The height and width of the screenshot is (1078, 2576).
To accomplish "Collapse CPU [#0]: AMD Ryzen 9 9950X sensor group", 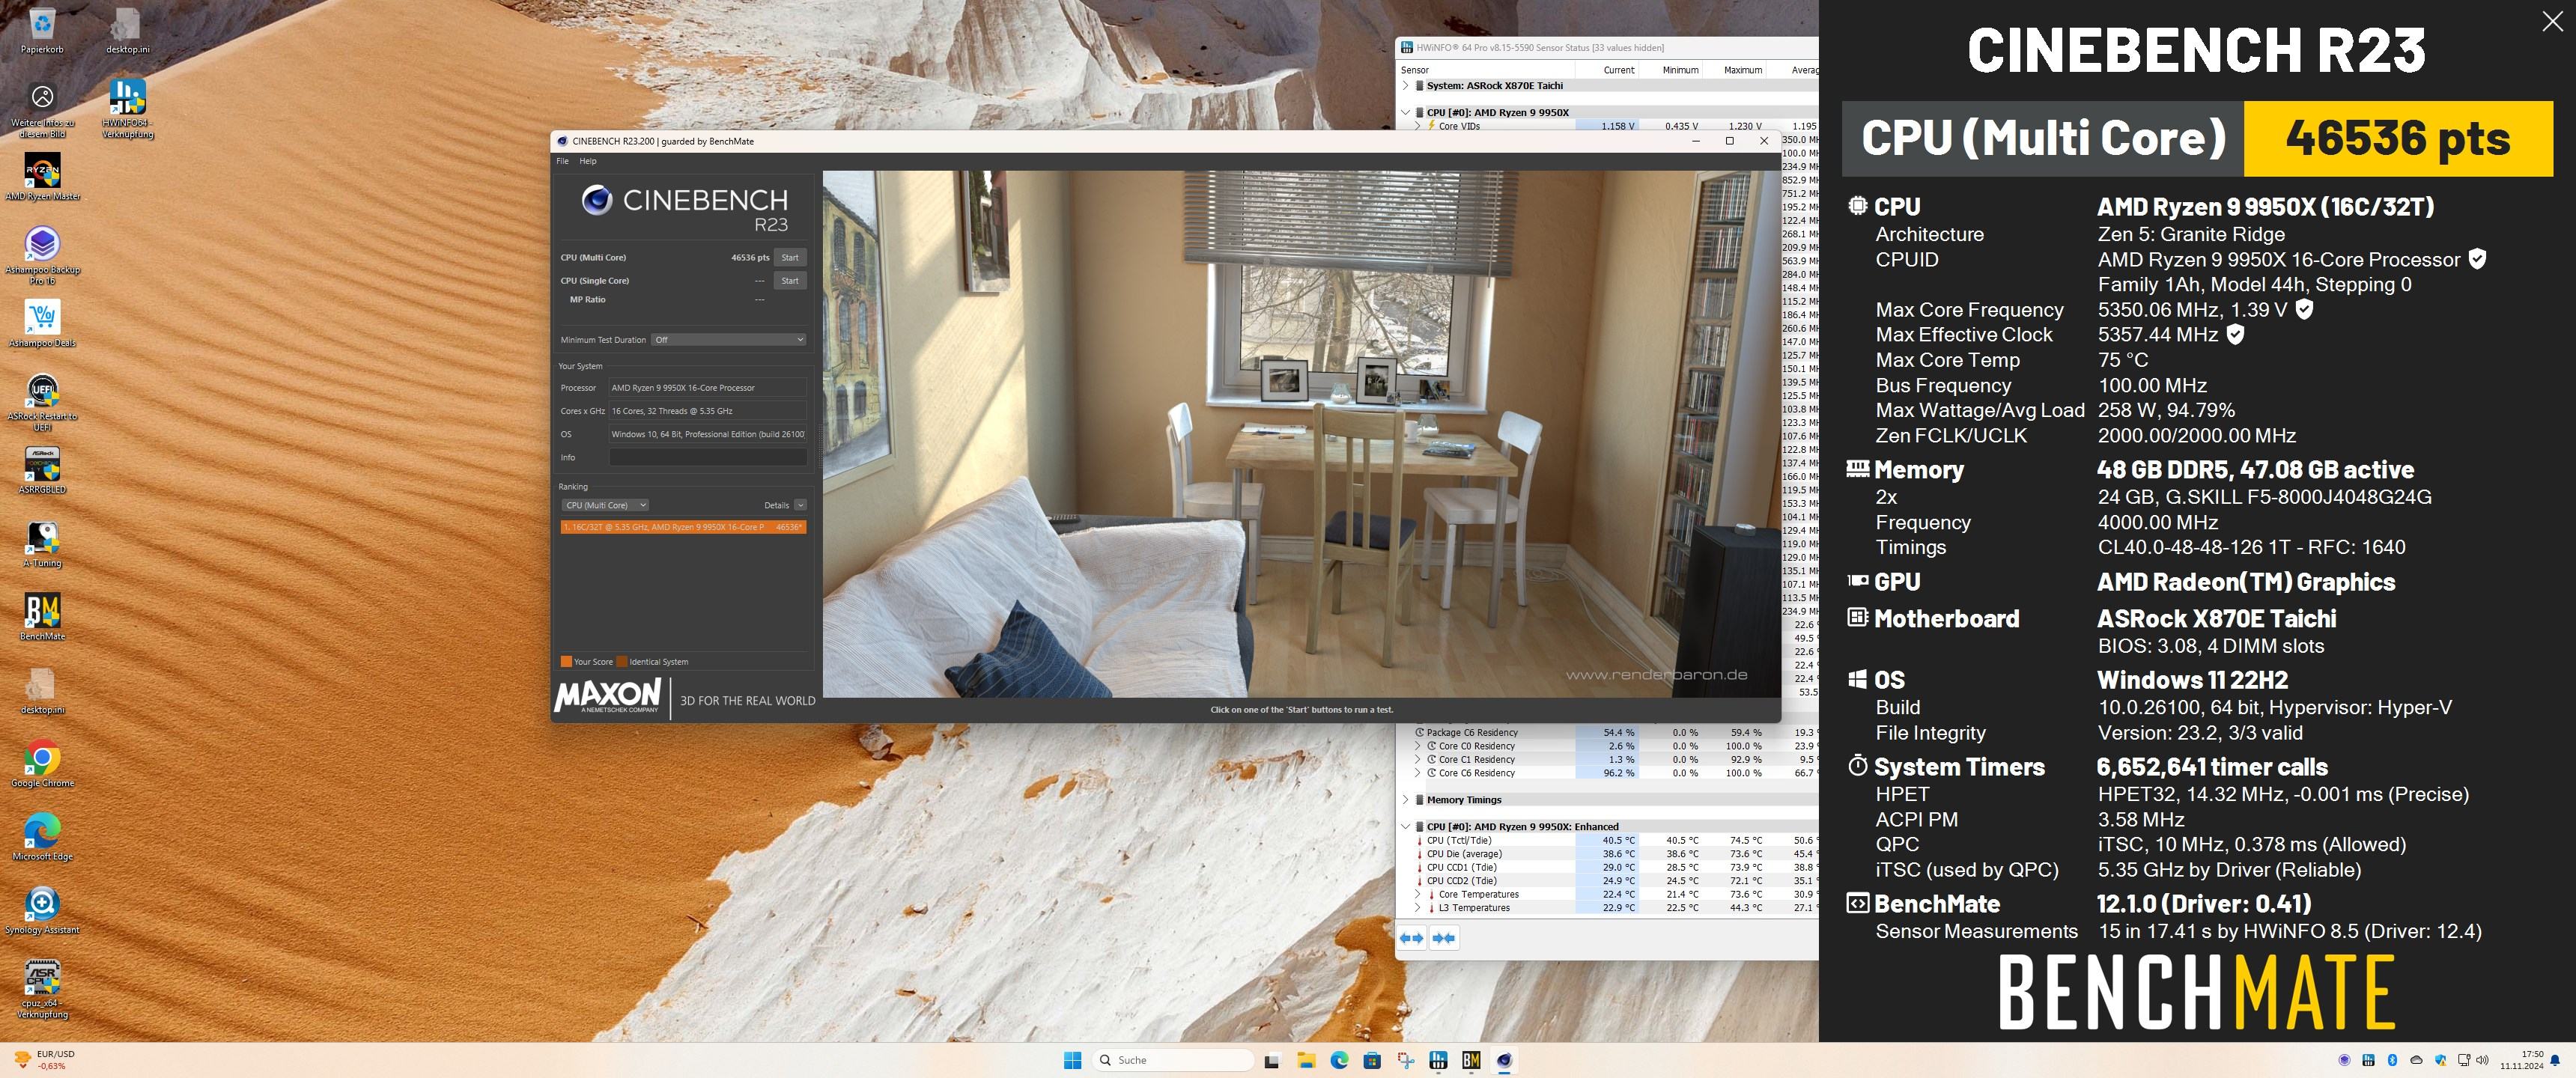I will (1405, 113).
